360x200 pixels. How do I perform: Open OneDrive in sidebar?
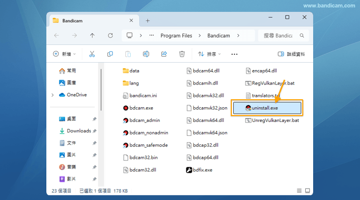point(73,95)
